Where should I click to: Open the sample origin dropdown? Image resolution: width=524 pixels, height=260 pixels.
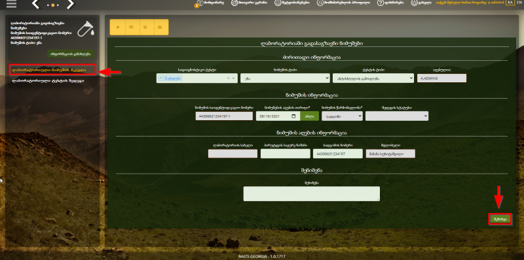pyautogui.click(x=342, y=116)
